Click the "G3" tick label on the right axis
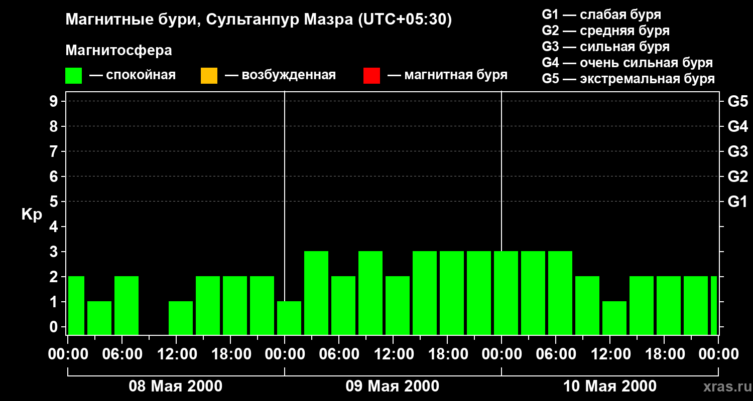 coord(737,151)
